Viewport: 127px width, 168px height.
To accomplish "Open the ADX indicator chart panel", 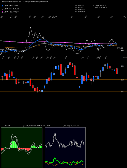I will (65, 148).
